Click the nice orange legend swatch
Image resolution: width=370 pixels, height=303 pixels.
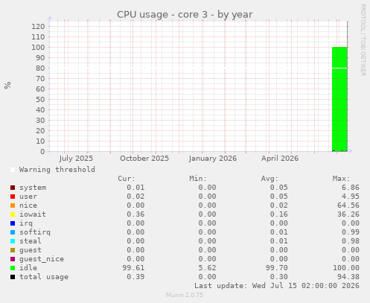click(x=13, y=205)
